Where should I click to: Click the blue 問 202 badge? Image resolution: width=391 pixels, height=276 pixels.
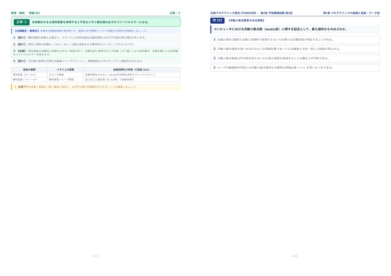click(217, 21)
